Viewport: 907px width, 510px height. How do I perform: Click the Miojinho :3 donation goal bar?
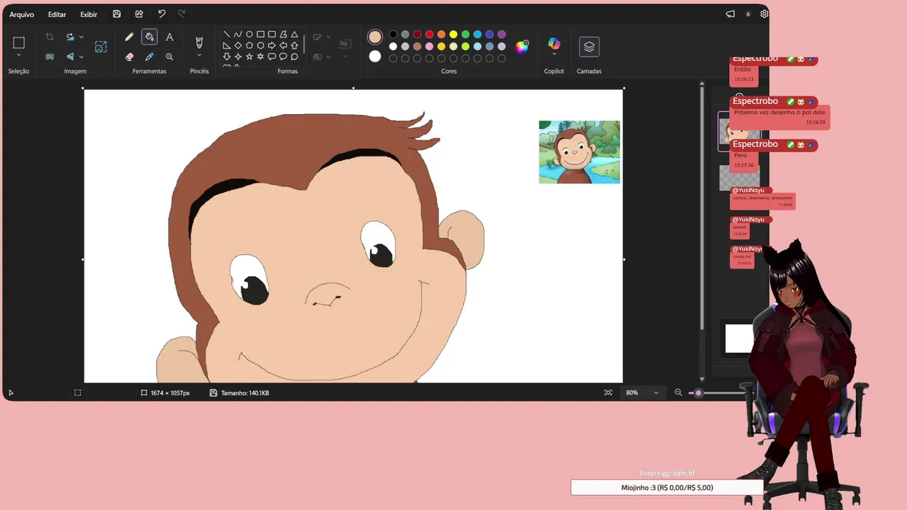667,487
